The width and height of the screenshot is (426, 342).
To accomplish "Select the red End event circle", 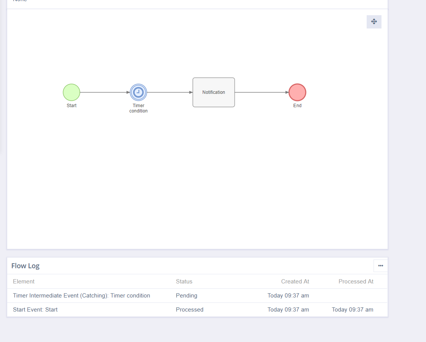I will coord(297,92).
